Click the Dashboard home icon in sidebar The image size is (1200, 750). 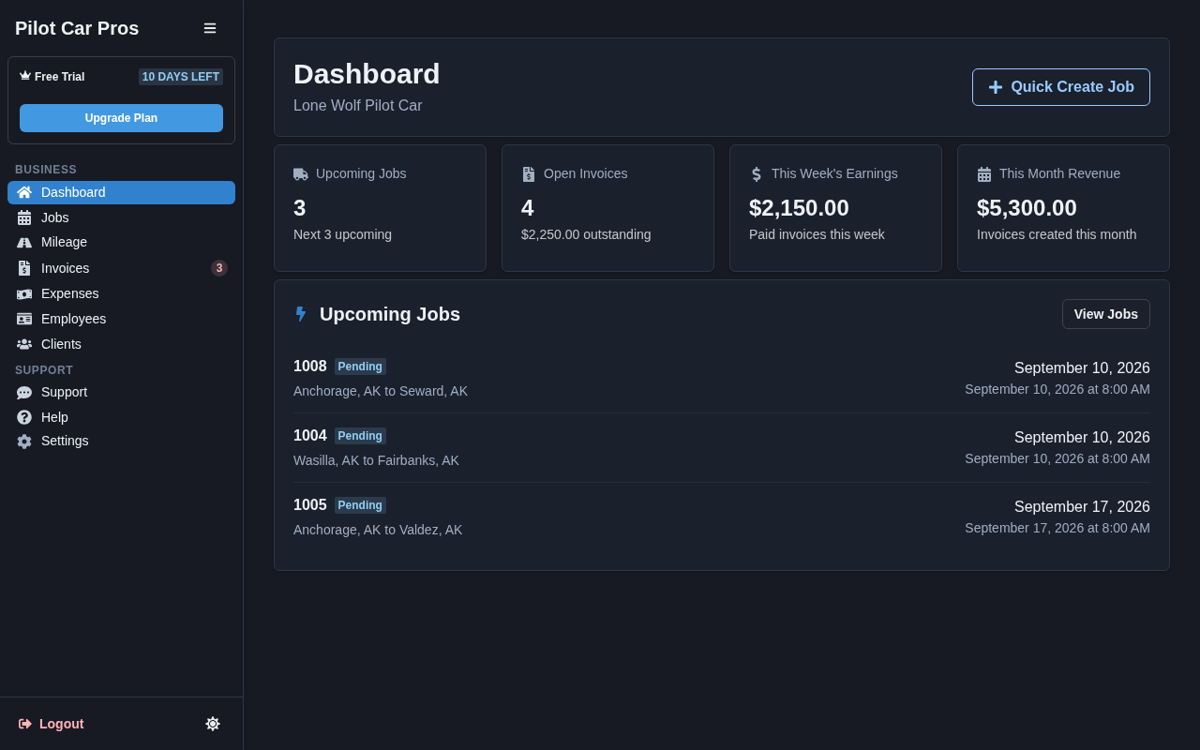pos(24,192)
